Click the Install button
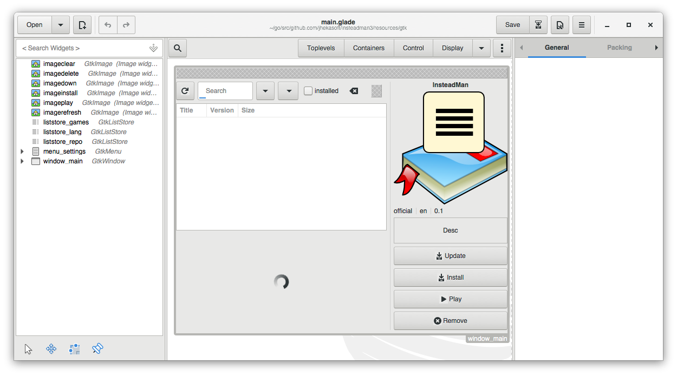Screen dimensions: 677x376 (451, 278)
